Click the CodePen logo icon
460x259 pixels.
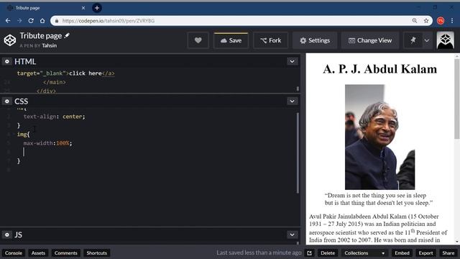tap(9, 40)
